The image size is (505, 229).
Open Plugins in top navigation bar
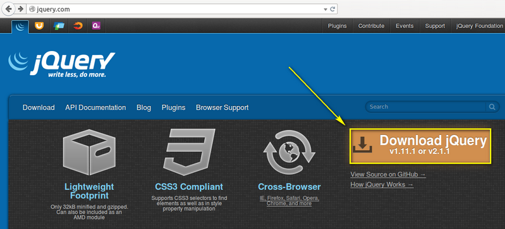tap(338, 26)
